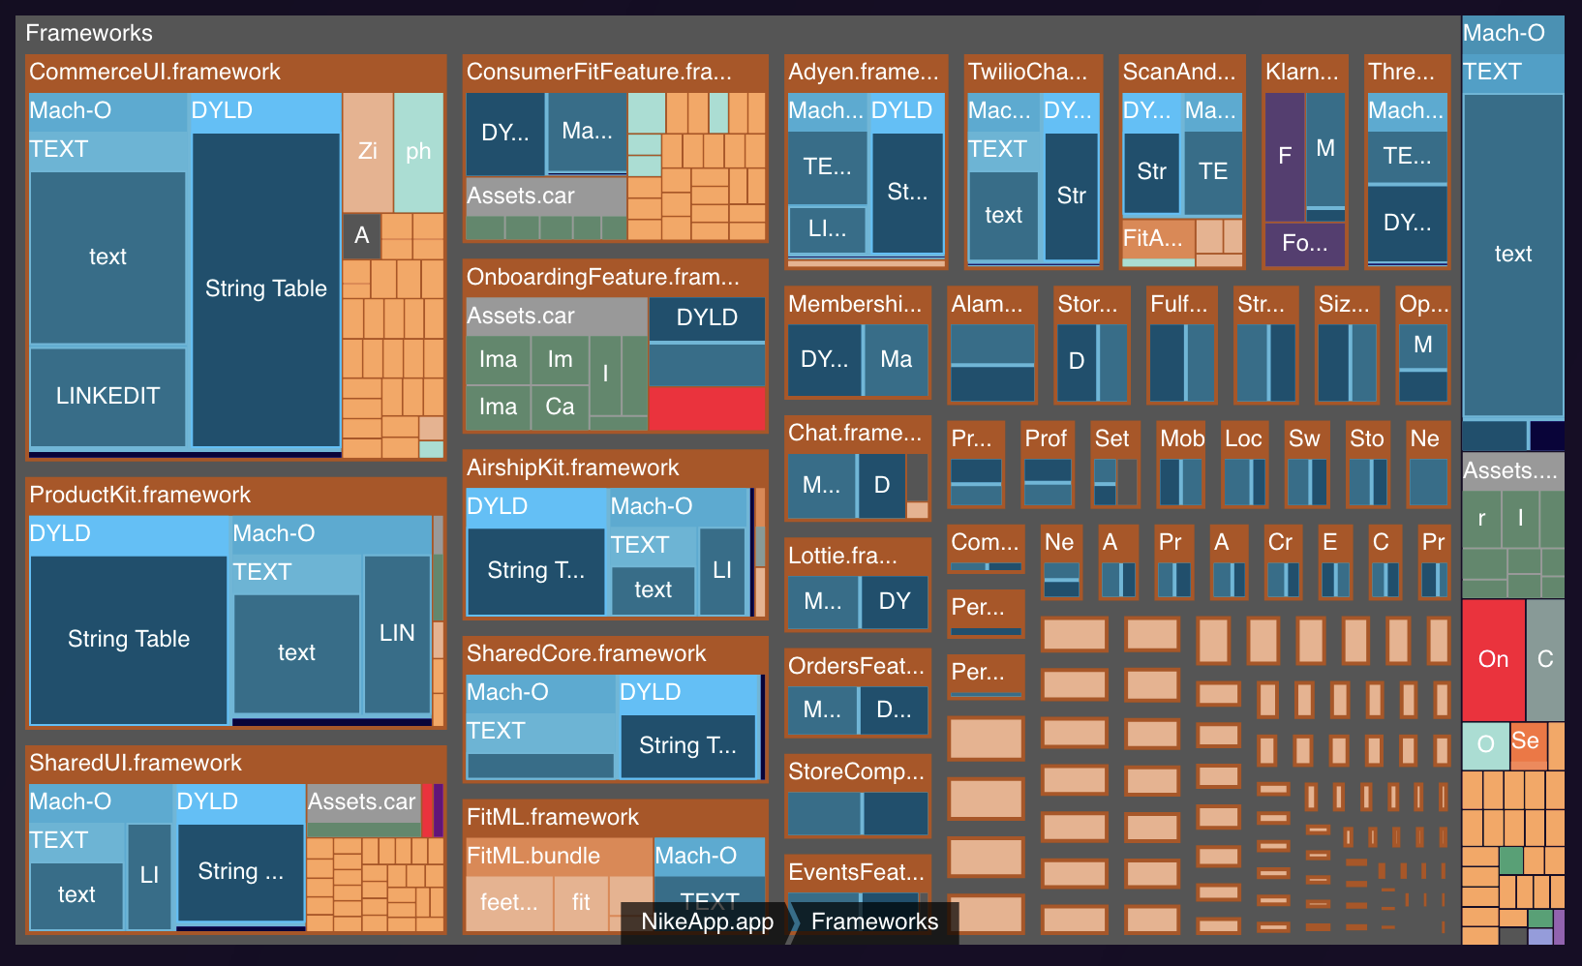
Task: Click the String ... block in SharedUI.framework
Action: [240, 871]
